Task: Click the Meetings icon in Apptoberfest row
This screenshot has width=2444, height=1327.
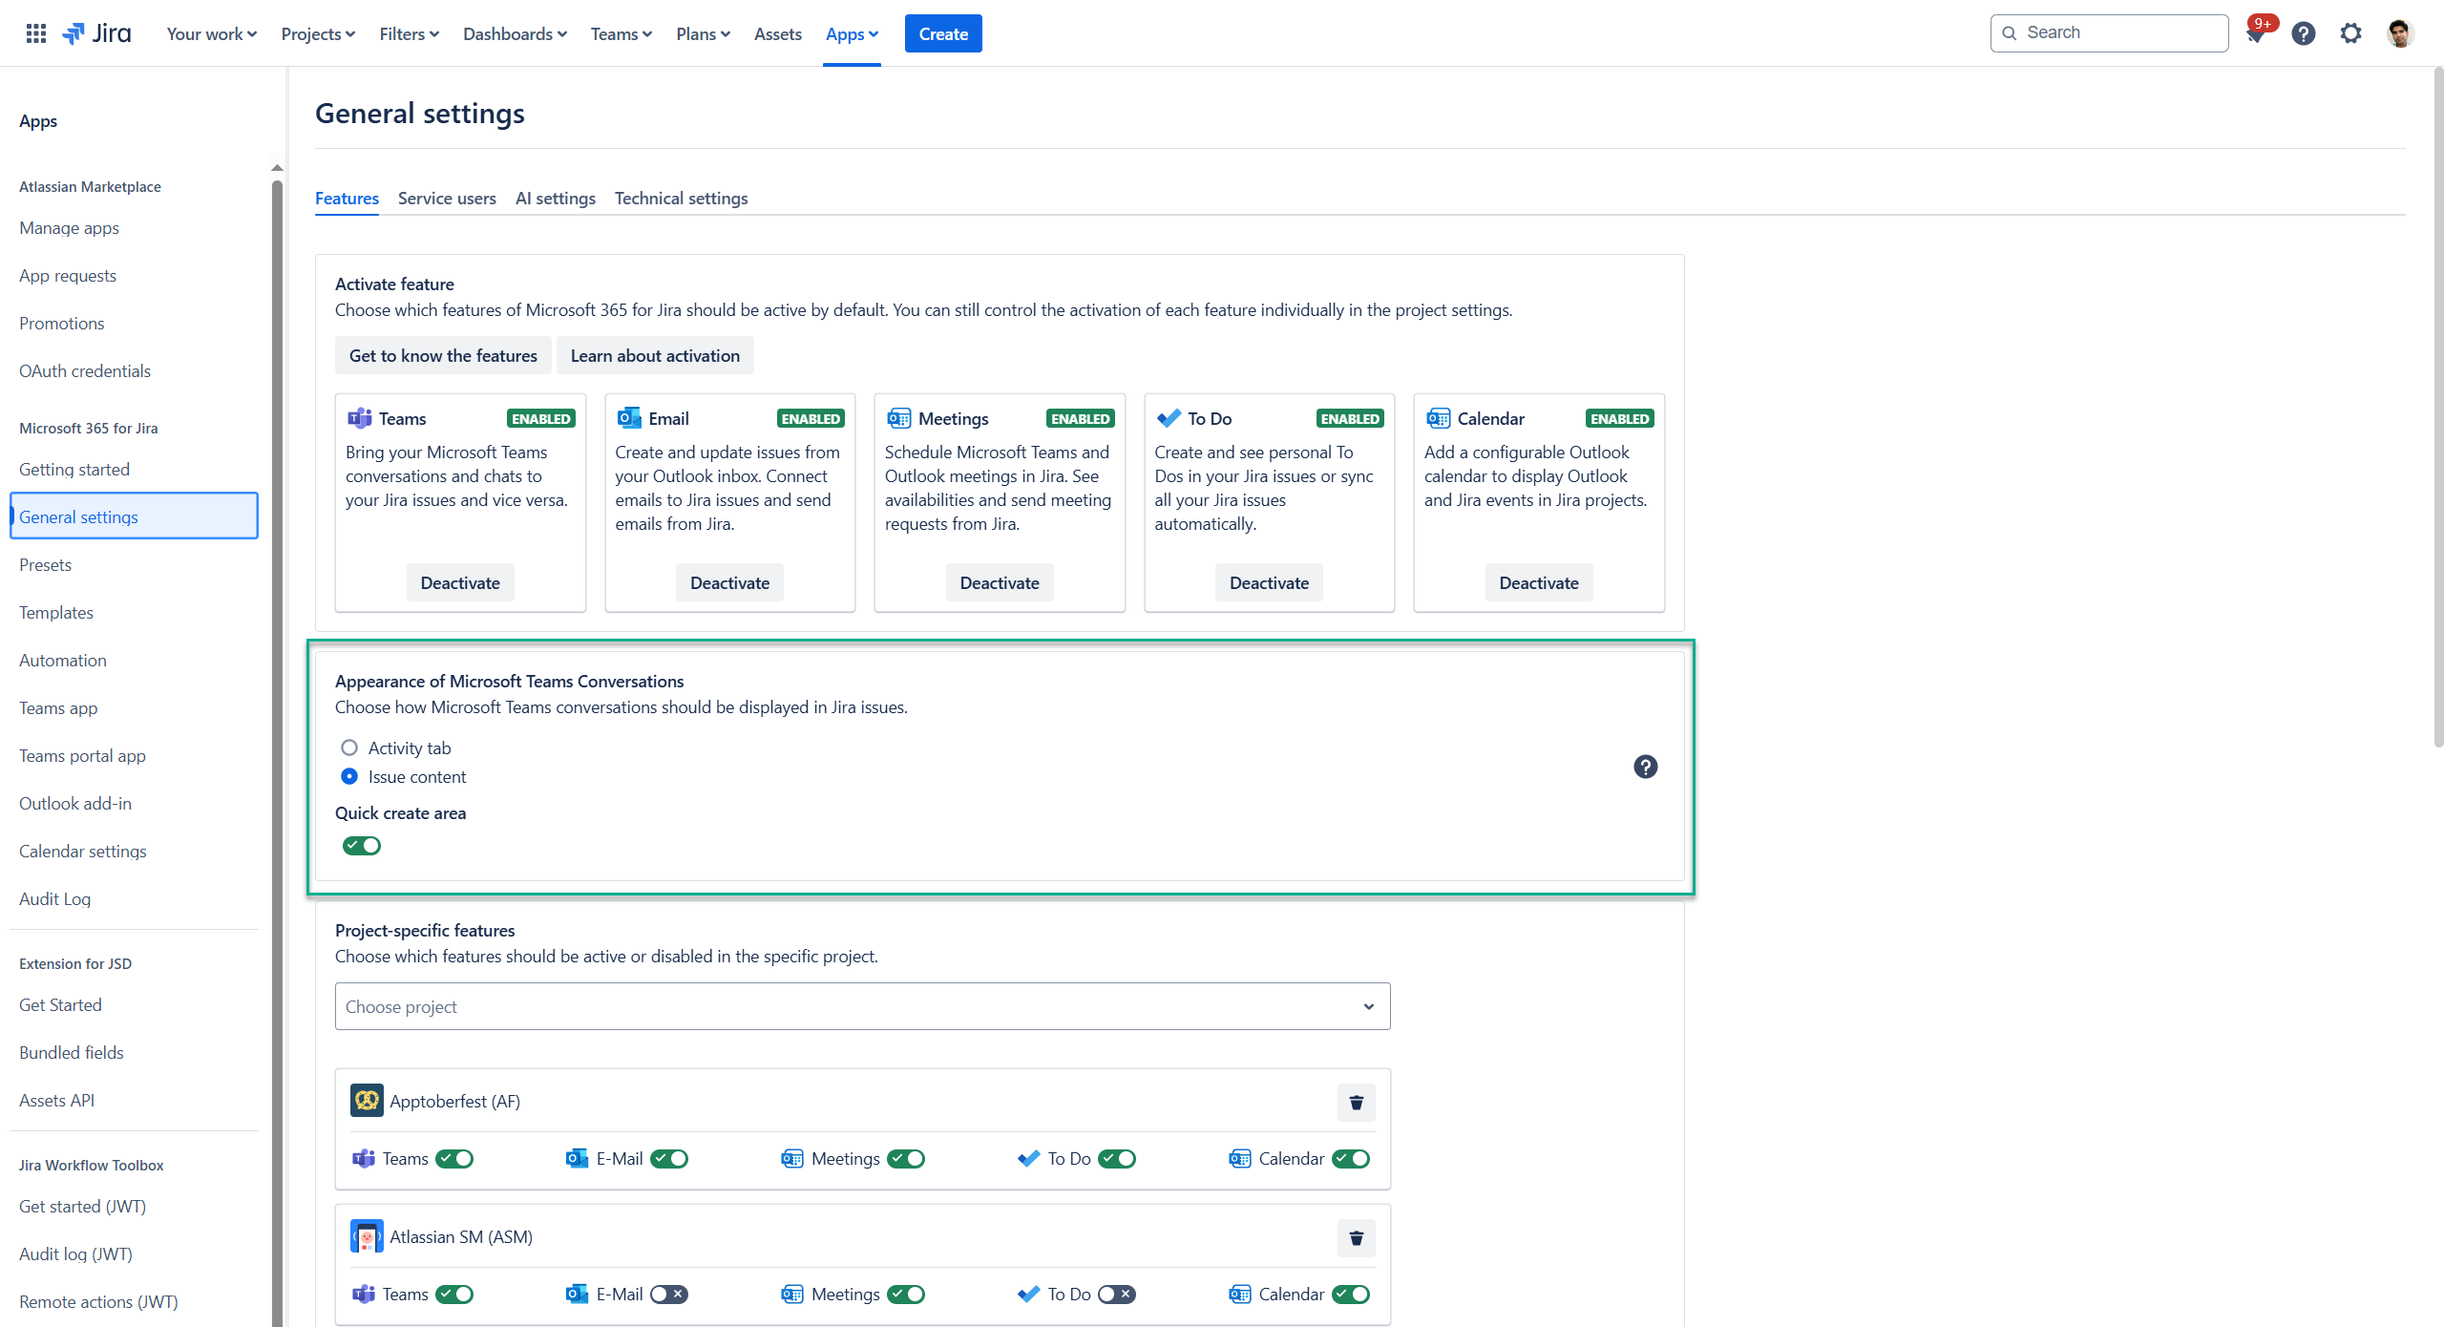Action: tap(791, 1158)
